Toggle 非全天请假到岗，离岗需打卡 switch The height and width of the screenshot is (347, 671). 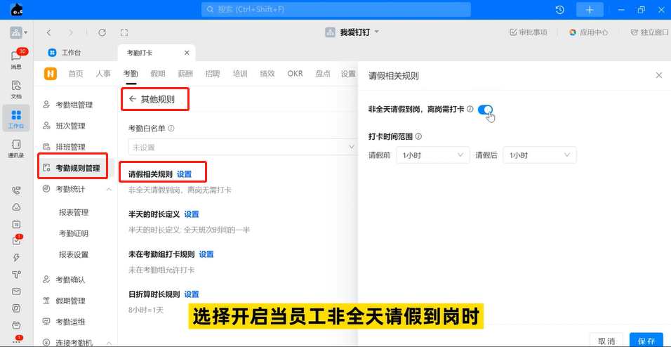pos(485,110)
